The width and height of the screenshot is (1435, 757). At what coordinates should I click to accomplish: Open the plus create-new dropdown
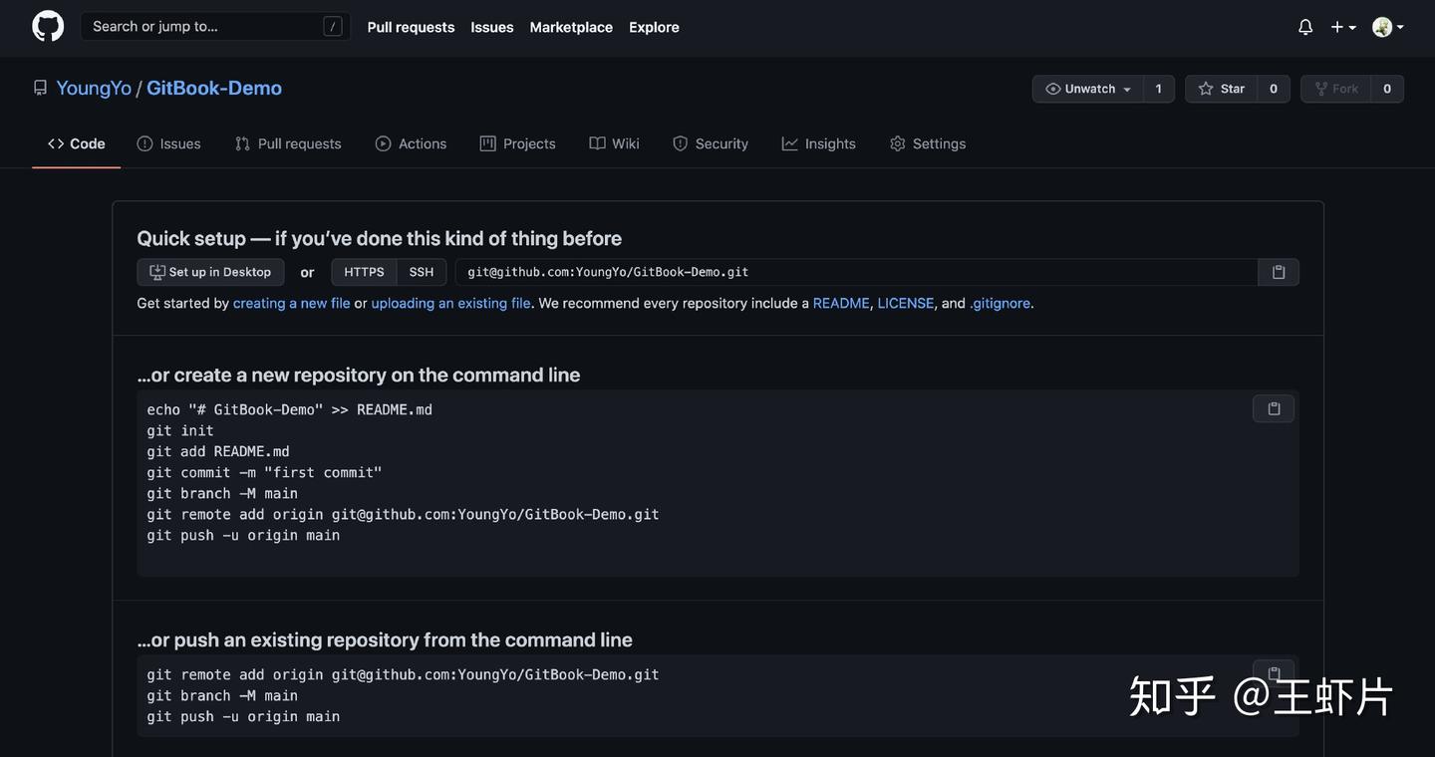coord(1343,27)
